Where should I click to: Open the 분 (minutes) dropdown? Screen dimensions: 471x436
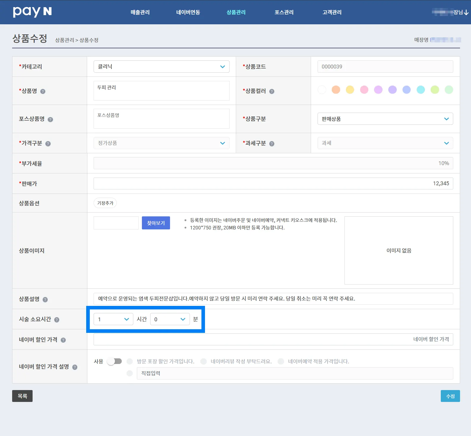click(x=170, y=319)
